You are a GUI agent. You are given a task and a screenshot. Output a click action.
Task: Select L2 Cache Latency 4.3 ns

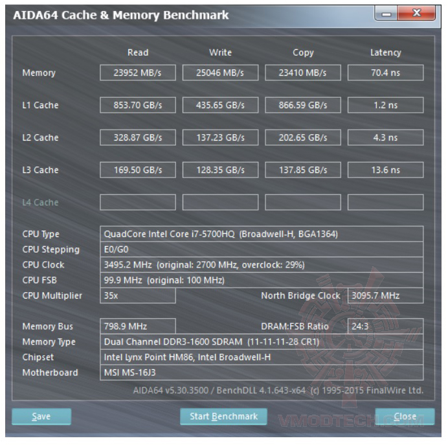[x=385, y=137]
